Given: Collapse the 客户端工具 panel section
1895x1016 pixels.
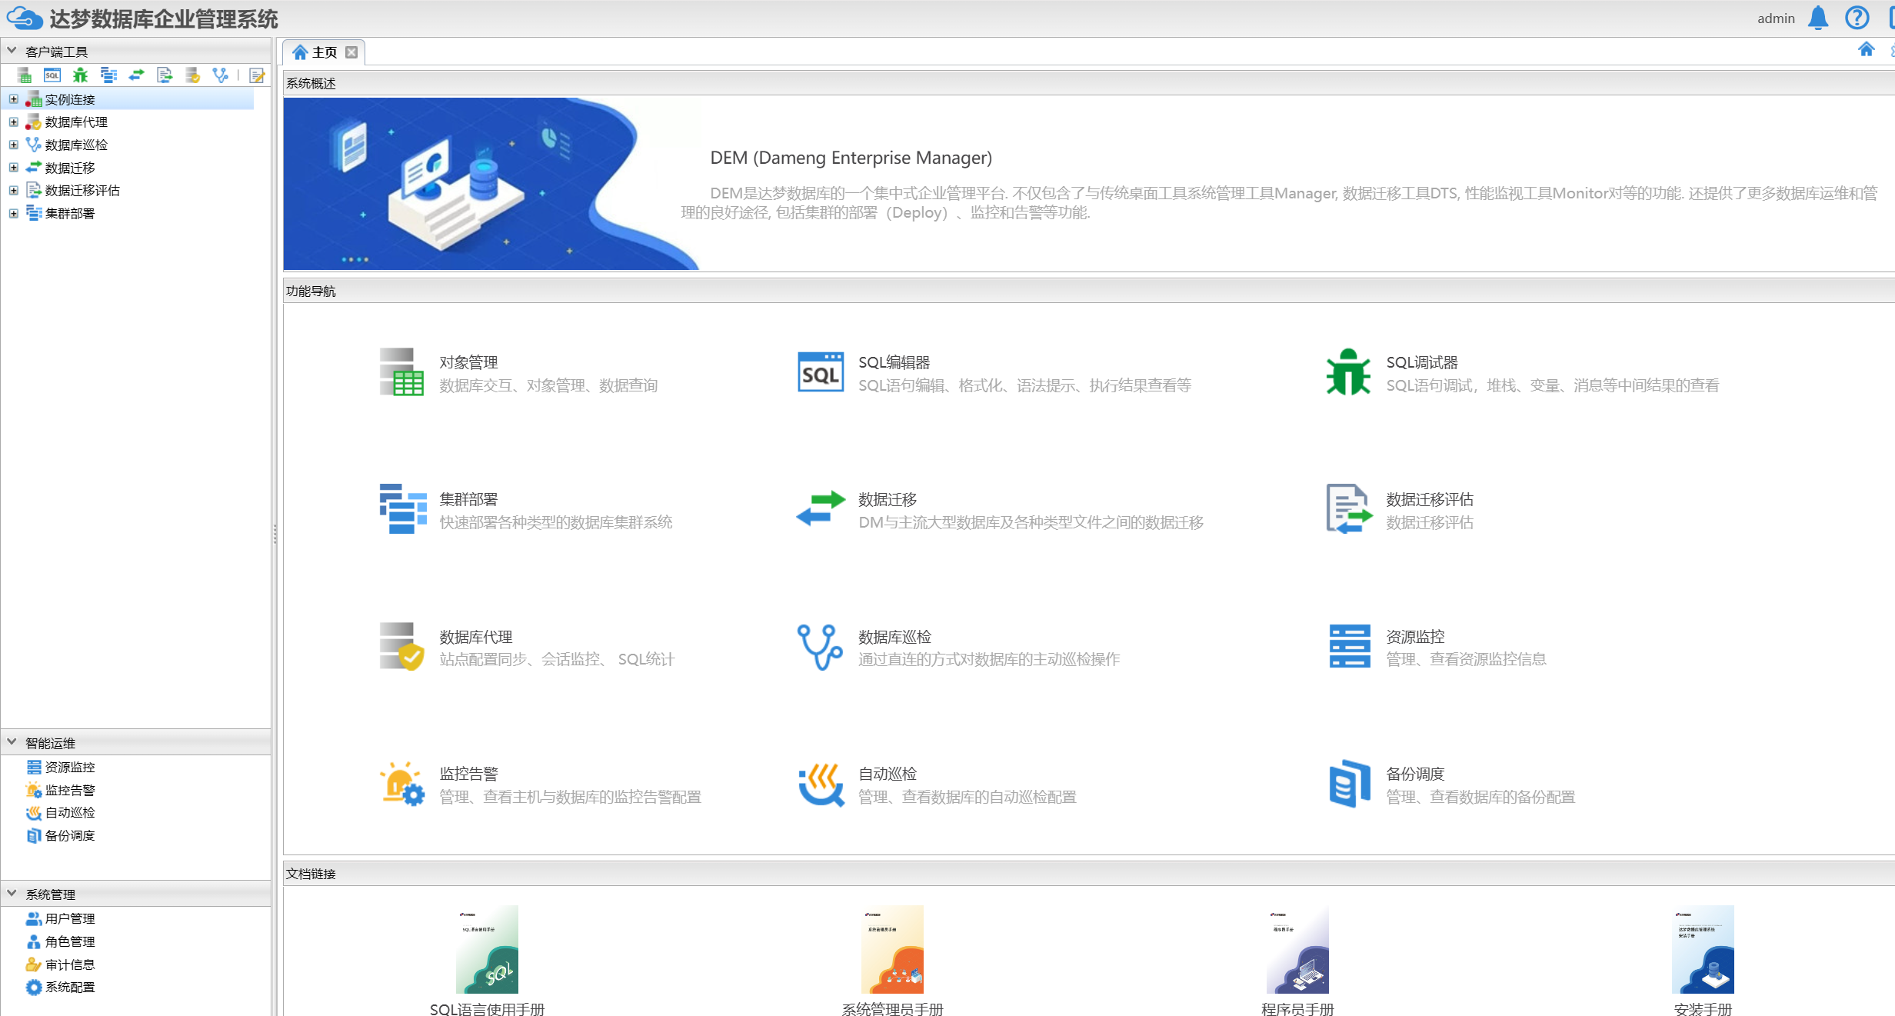Looking at the screenshot, I should [12, 51].
